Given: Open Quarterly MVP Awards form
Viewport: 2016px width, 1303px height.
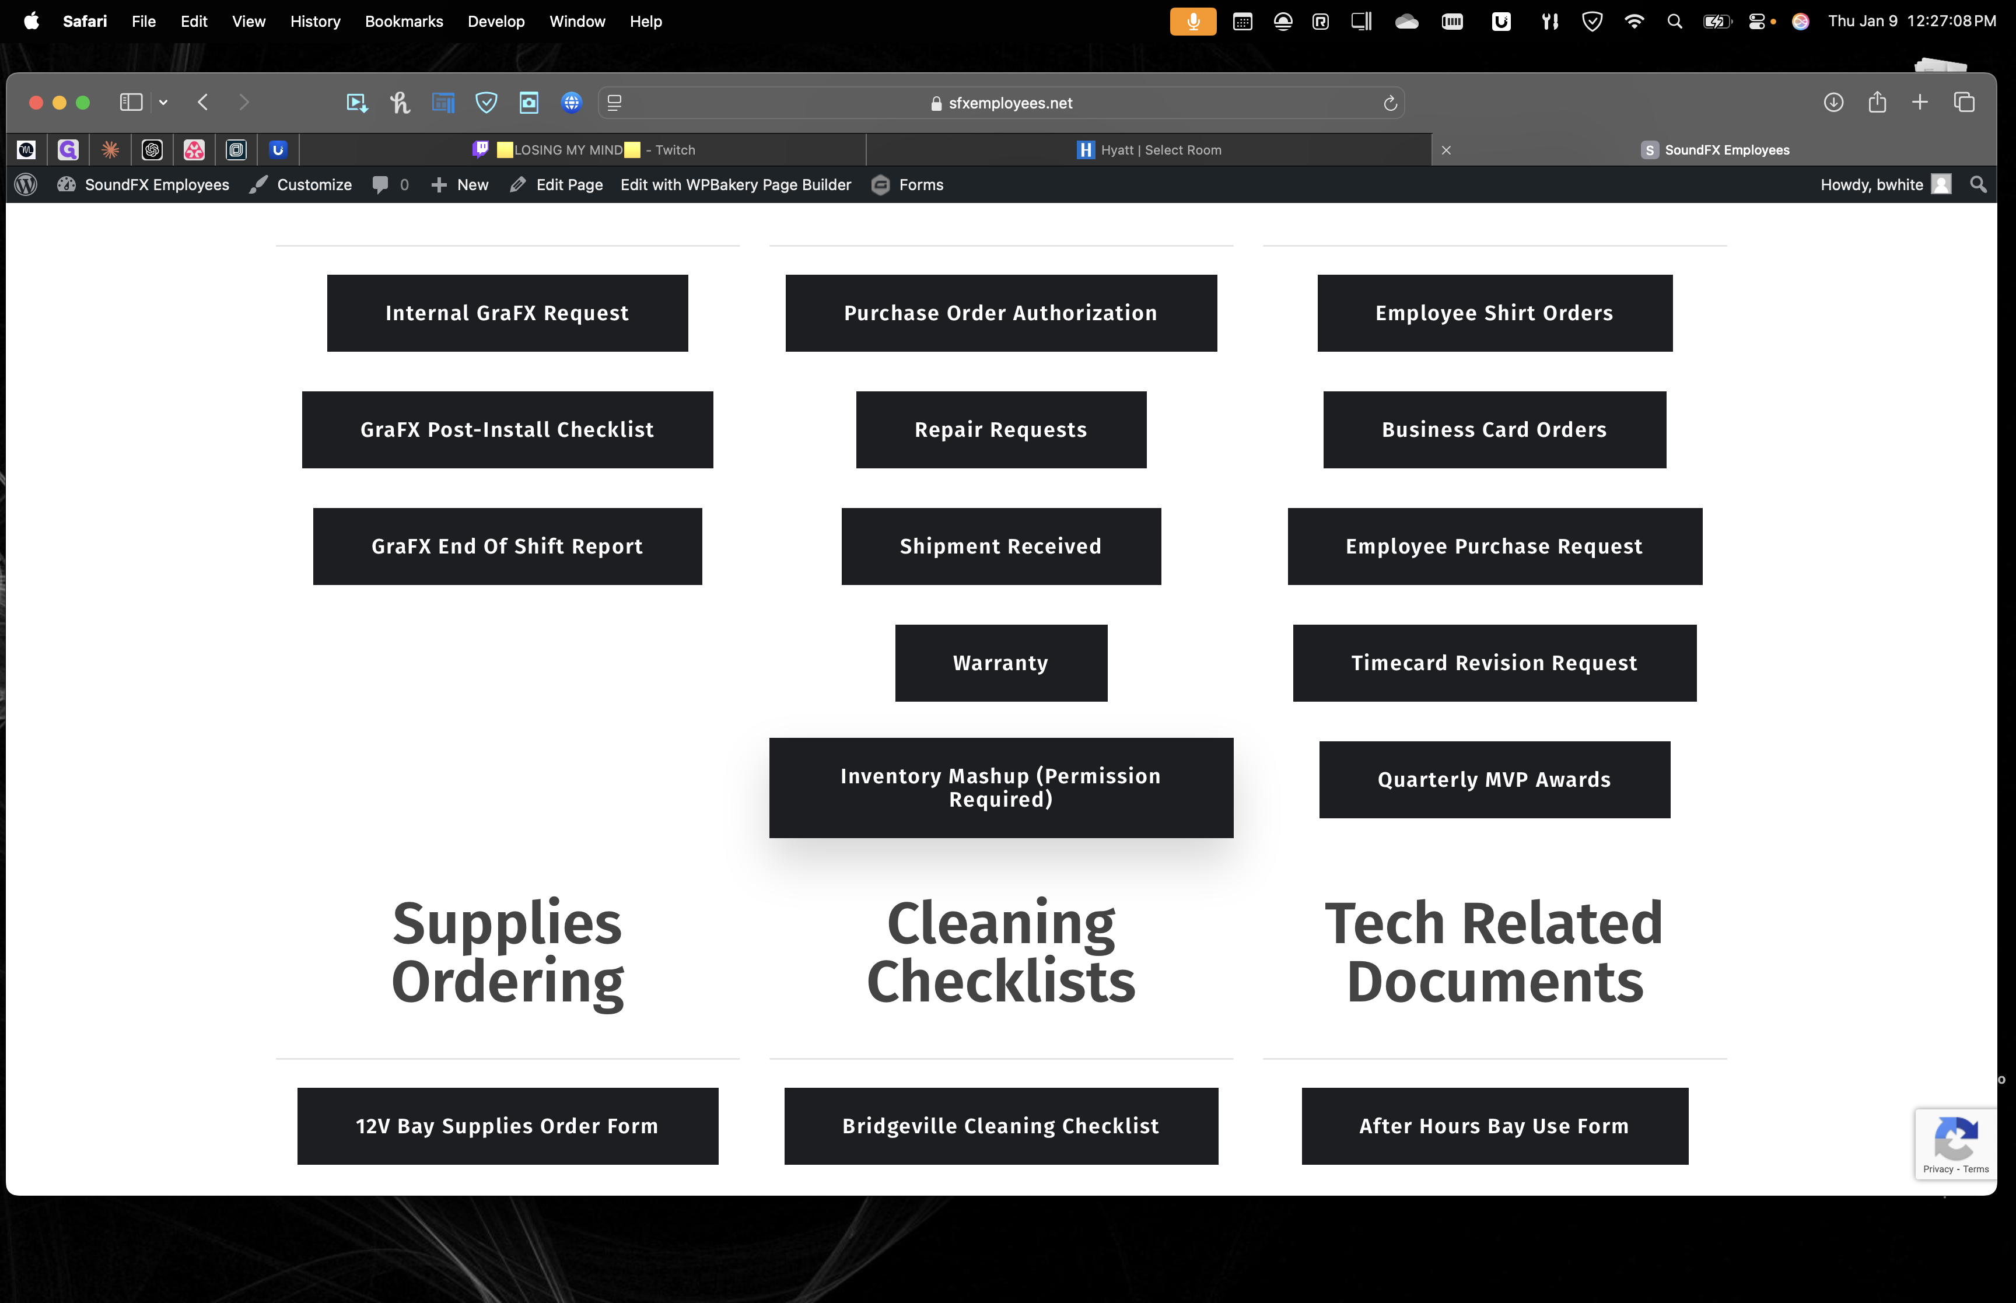Looking at the screenshot, I should point(1495,780).
